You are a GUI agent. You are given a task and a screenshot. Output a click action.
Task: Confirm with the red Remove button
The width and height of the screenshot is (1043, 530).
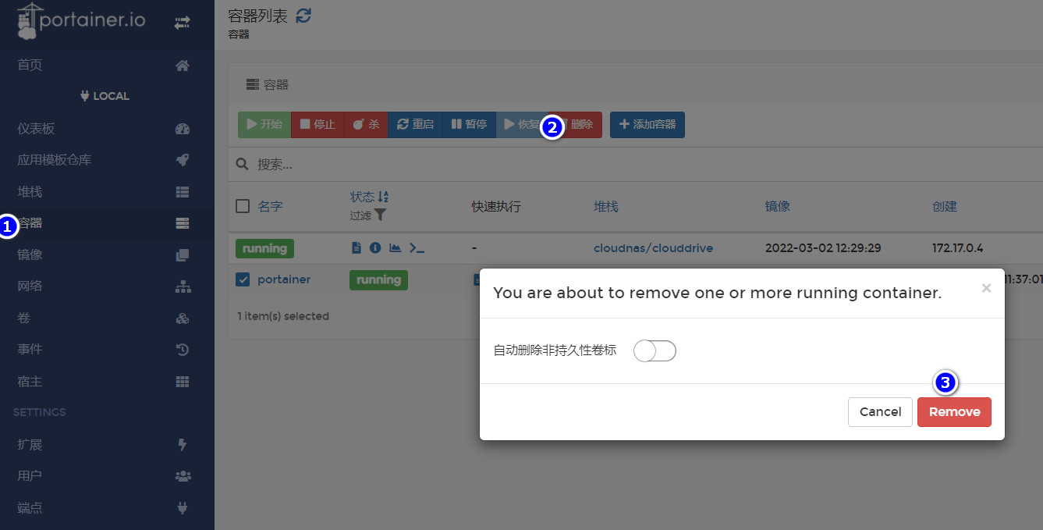[954, 412]
